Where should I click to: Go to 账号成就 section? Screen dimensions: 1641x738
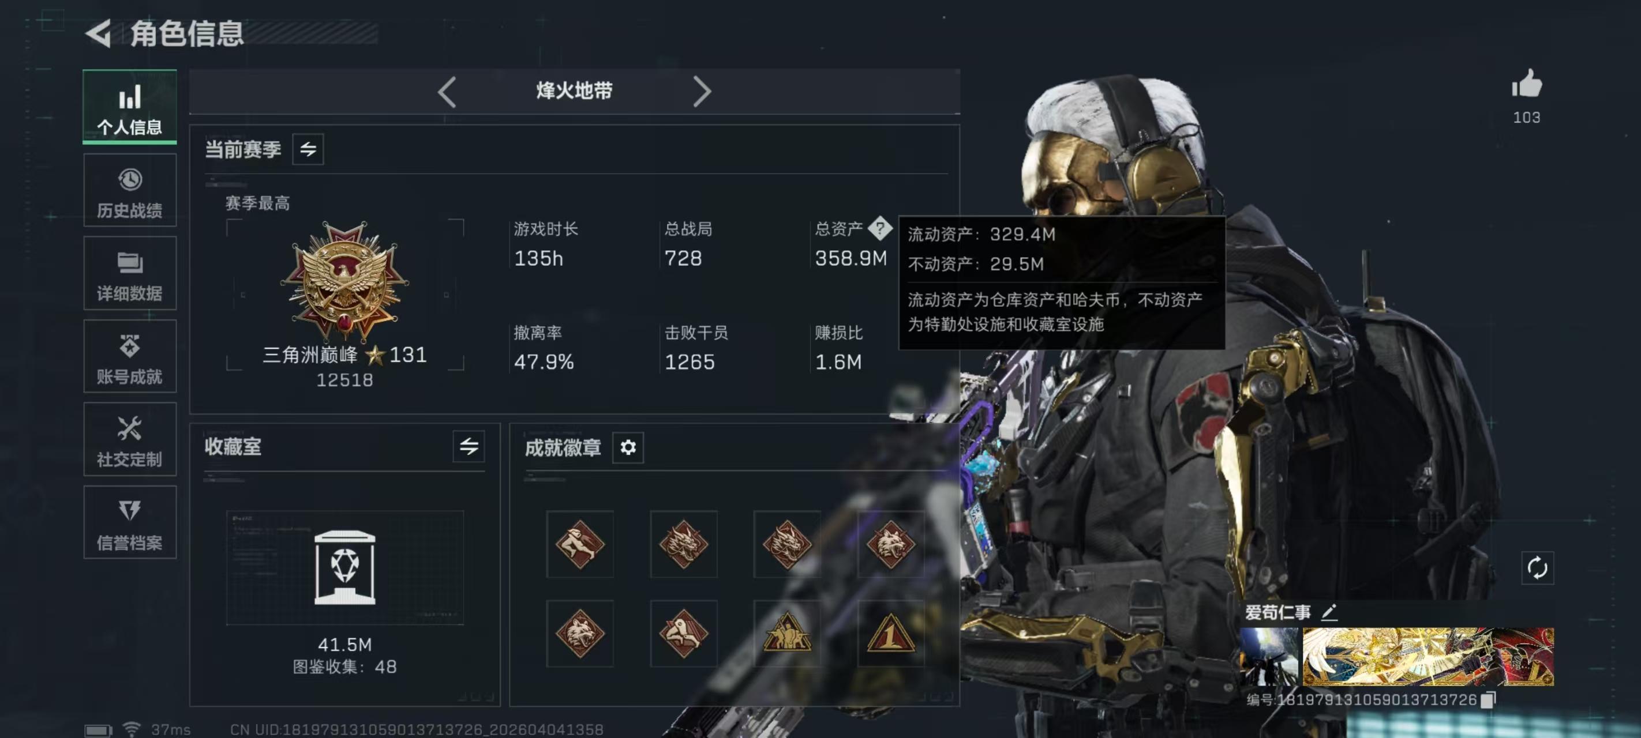click(130, 356)
